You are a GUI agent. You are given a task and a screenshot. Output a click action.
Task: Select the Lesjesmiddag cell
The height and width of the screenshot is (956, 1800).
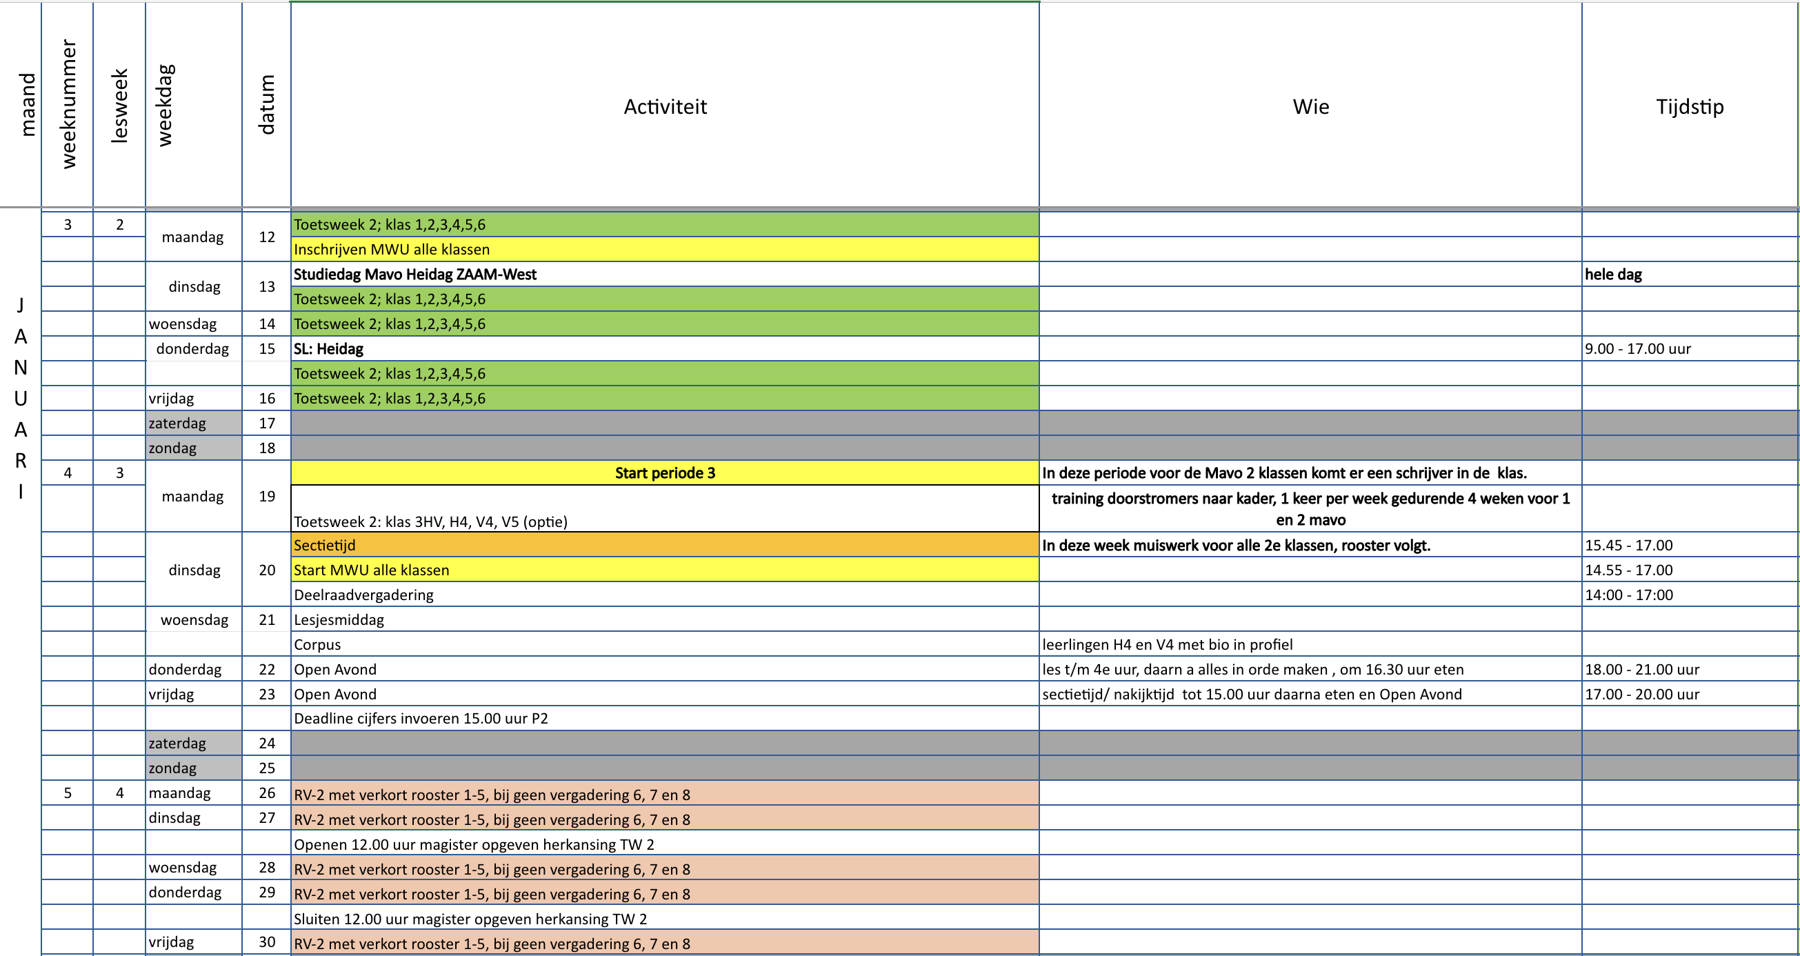[665, 620]
